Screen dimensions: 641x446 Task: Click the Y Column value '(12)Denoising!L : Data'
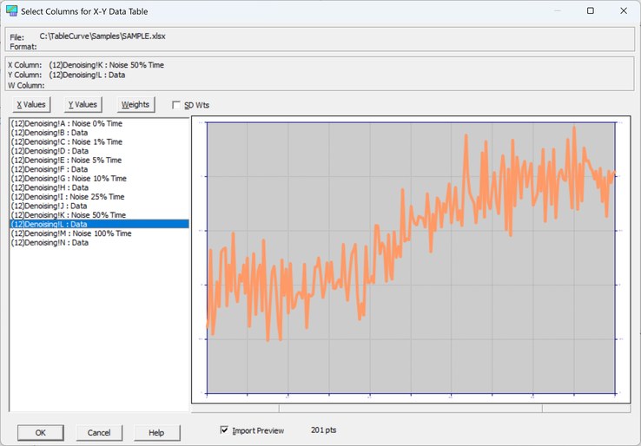[x=87, y=75]
